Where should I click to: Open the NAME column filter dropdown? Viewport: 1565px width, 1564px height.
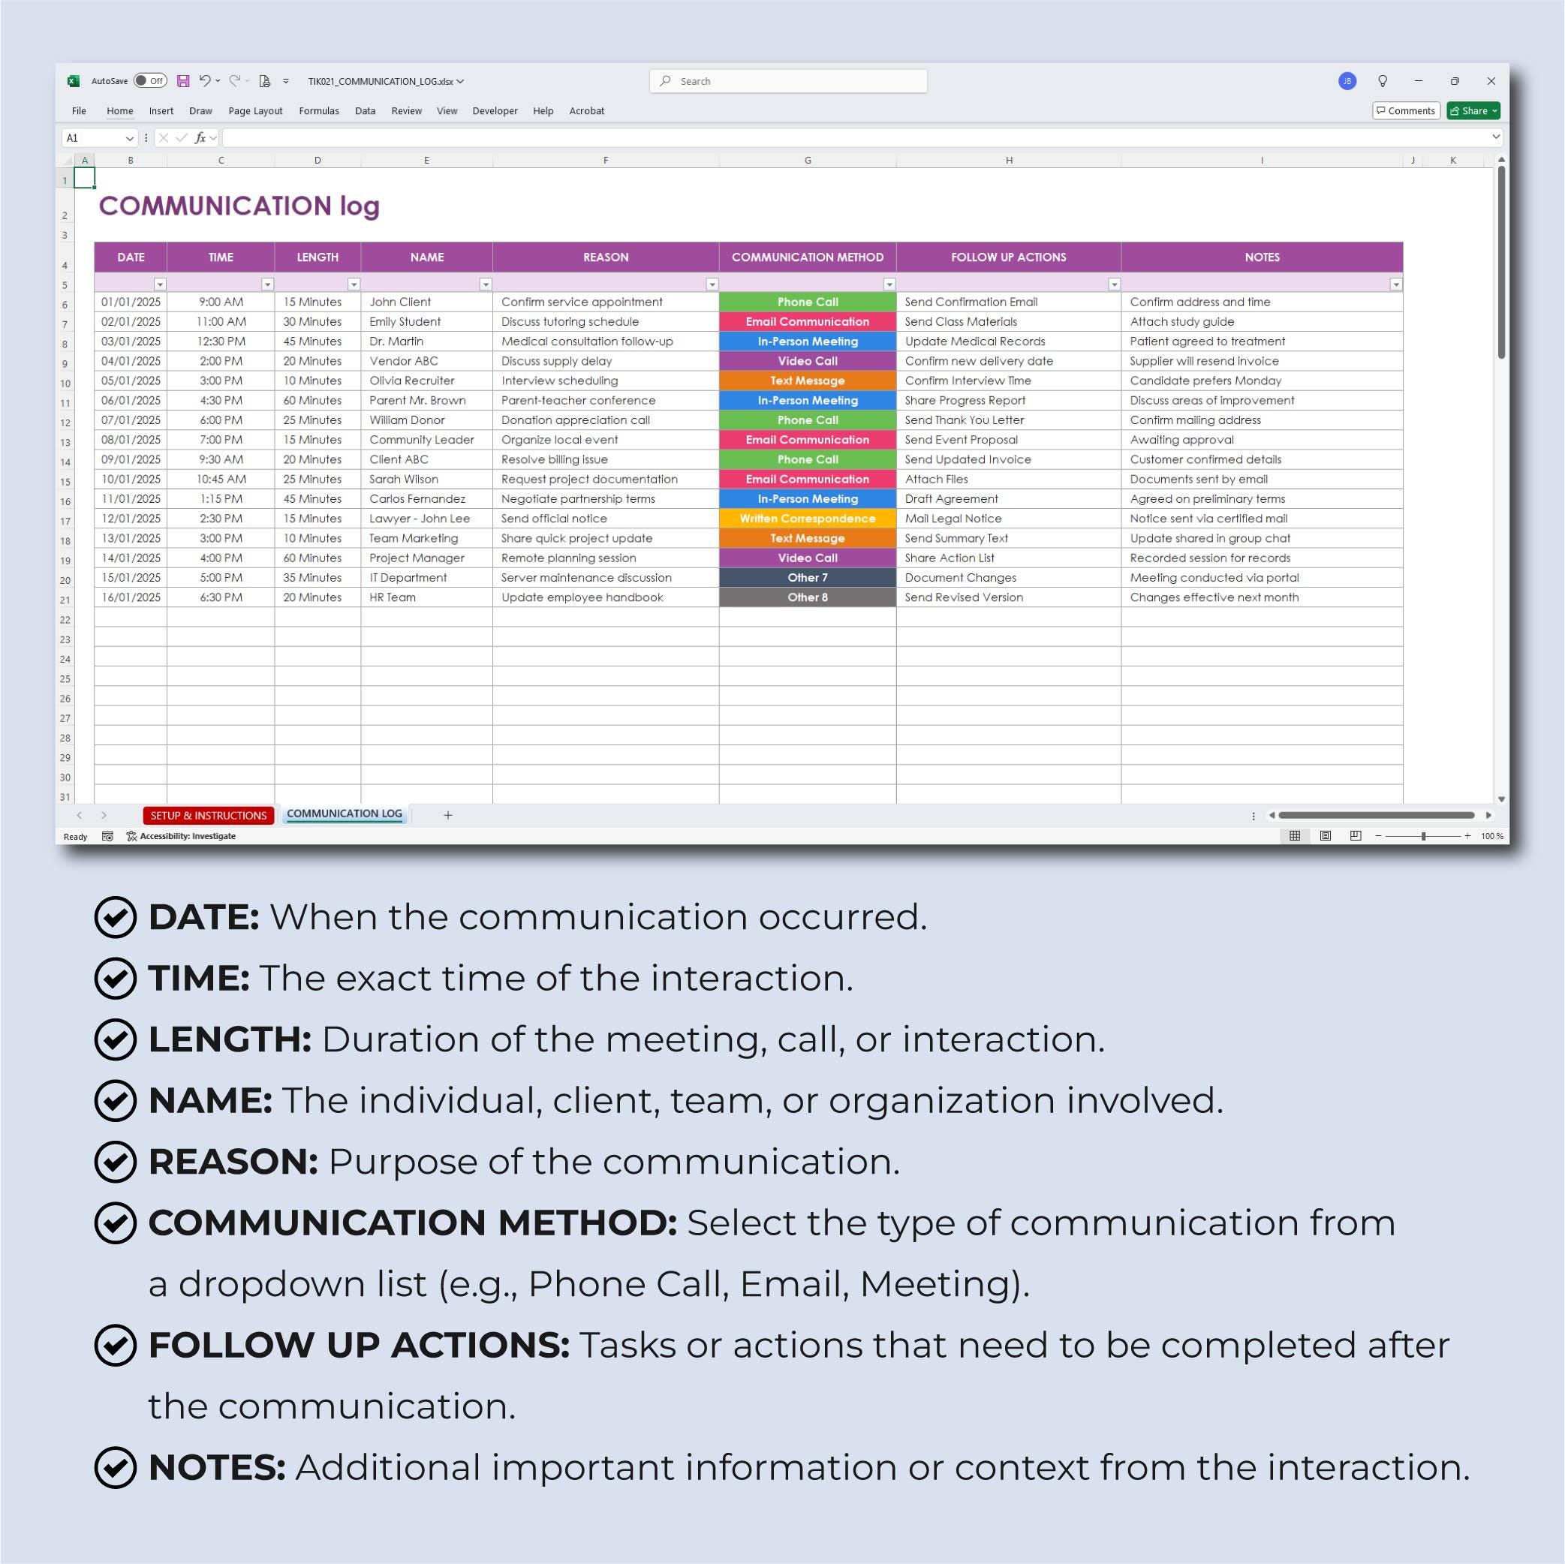pyautogui.click(x=485, y=284)
